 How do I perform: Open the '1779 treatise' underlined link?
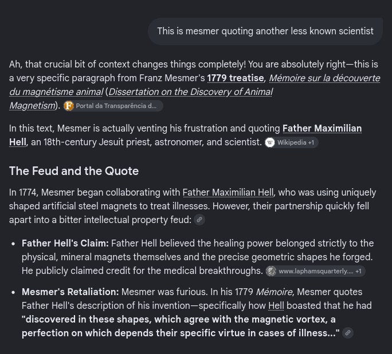pyautogui.click(x=235, y=78)
